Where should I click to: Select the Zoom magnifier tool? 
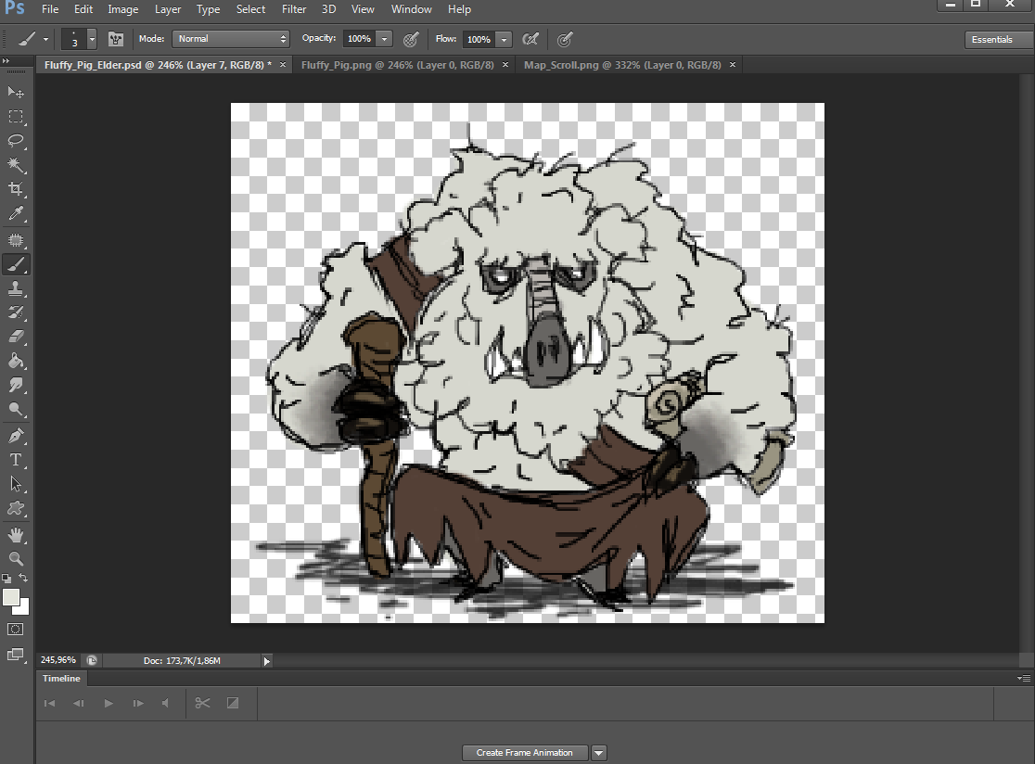coord(16,558)
